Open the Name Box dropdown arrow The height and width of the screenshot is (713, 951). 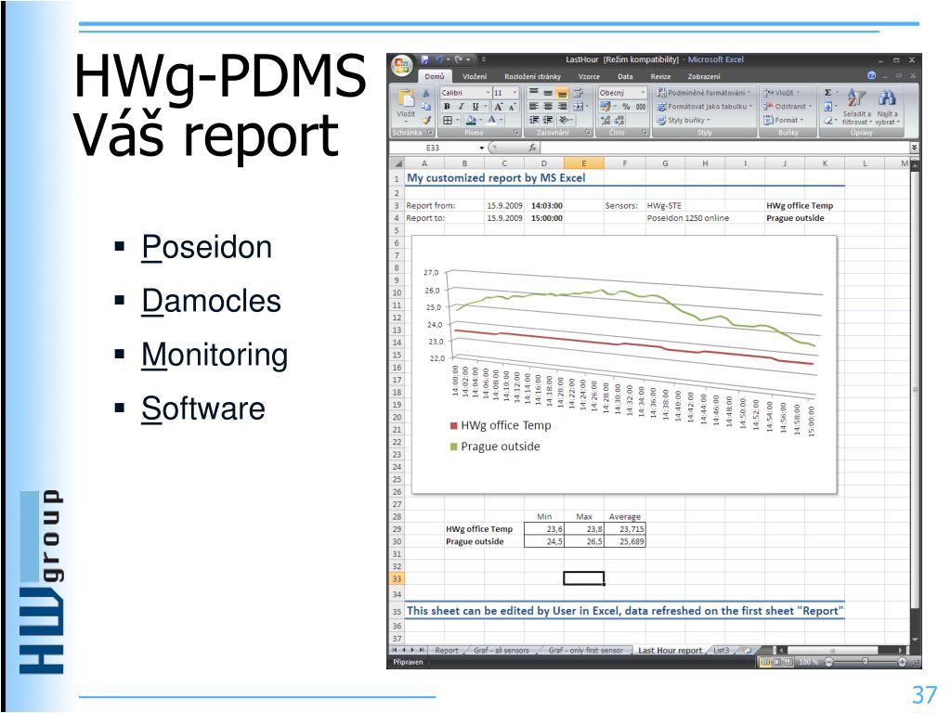(482, 148)
